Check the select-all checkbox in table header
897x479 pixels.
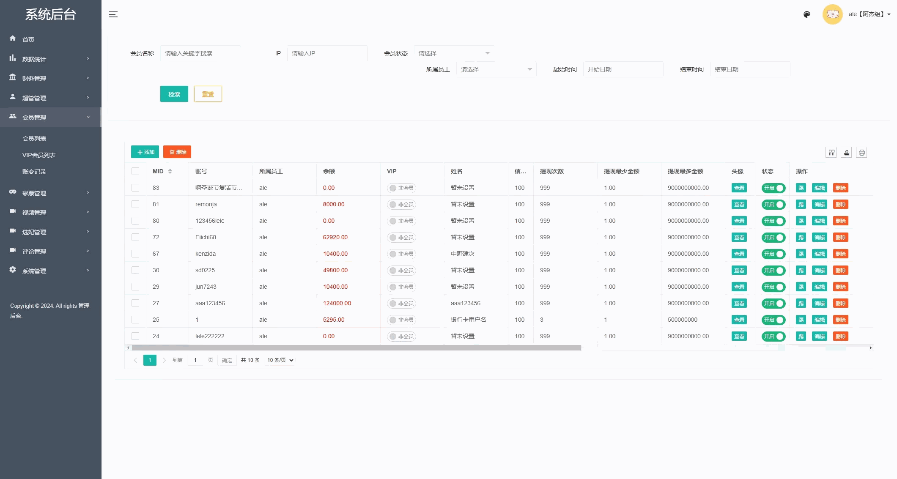tap(135, 171)
